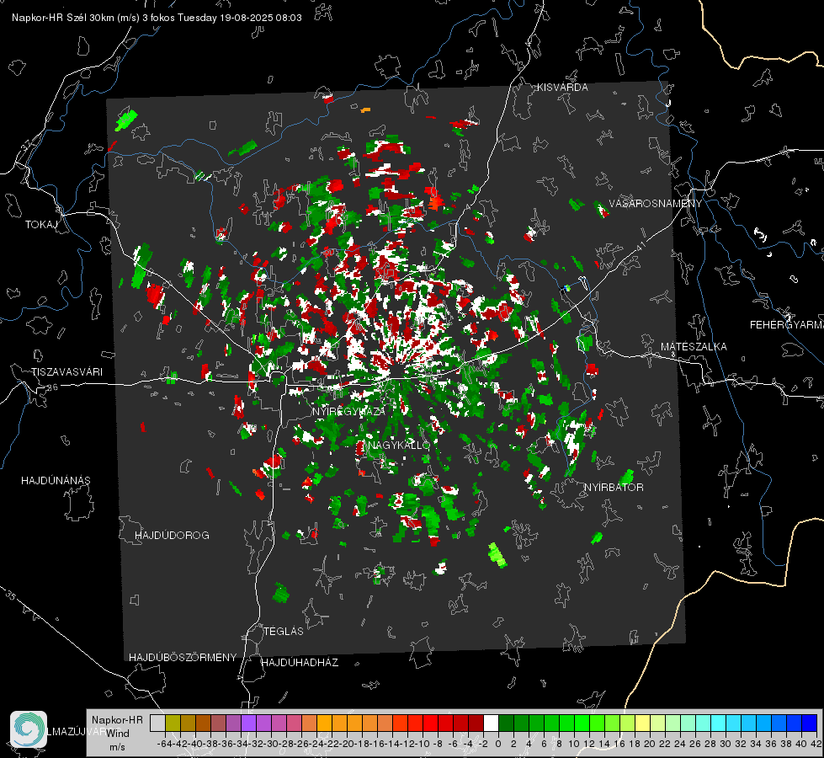Screen dimensions: 824x758
Task: Click the MÁTÉSZALKA city label
Action: coord(694,347)
